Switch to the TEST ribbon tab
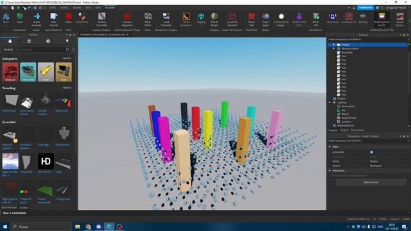This screenshot has height=231, width=411. coord(88,8)
